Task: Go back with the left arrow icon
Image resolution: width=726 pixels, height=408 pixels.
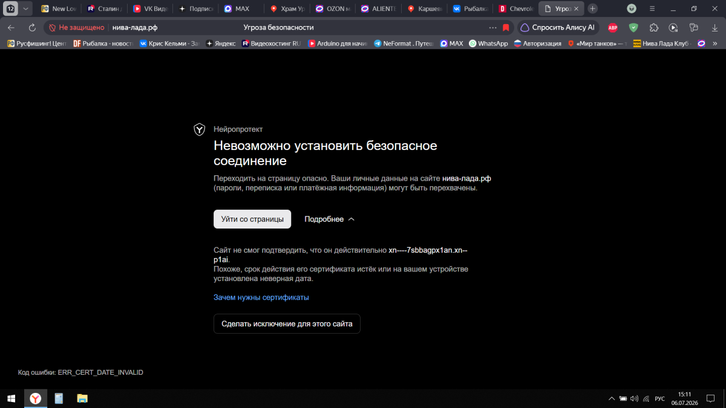Action: [x=11, y=27]
